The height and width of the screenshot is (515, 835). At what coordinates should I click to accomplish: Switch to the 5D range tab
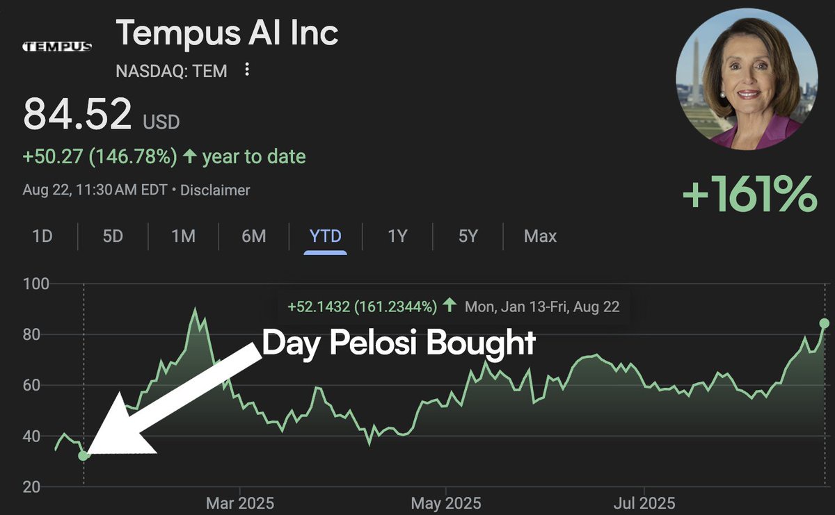pyautogui.click(x=113, y=236)
